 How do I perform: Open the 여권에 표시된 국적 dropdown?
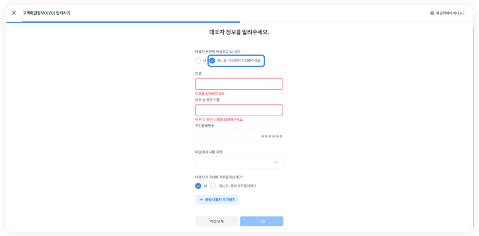pyautogui.click(x=239, y=162)
